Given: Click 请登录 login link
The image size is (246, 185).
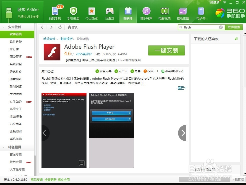Looking at the screenshot, I should pos(214,2).
